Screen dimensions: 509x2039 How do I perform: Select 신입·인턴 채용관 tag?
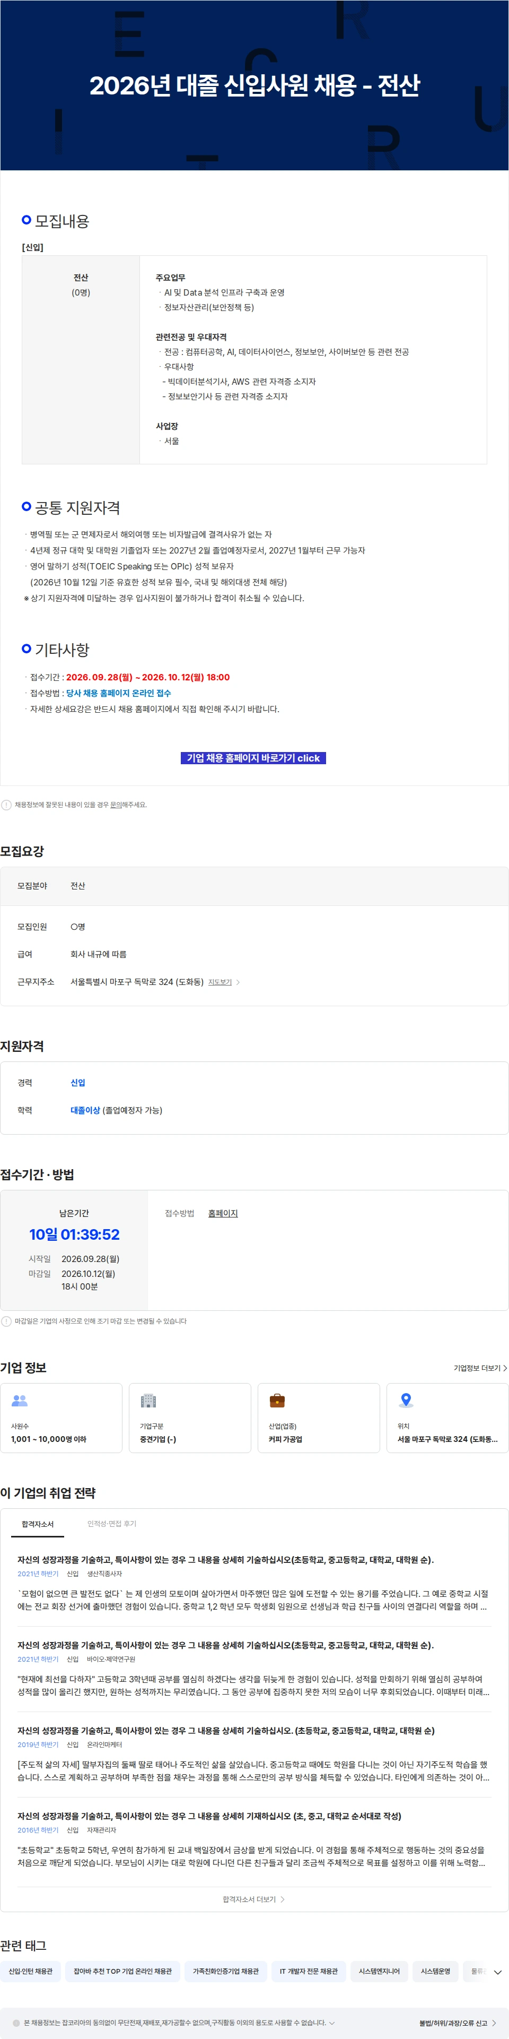[31, 1971]
